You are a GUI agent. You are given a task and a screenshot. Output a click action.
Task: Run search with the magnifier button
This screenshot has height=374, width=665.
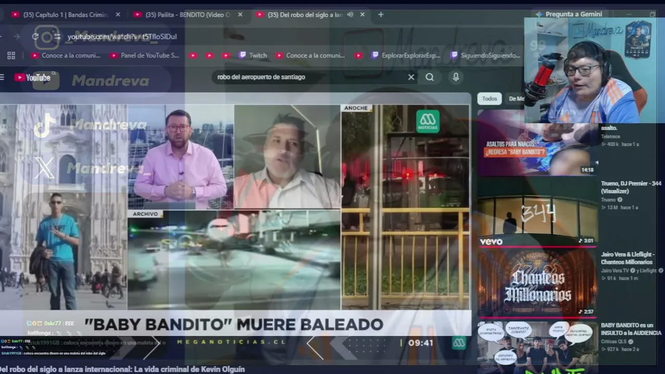click(429, 77)
